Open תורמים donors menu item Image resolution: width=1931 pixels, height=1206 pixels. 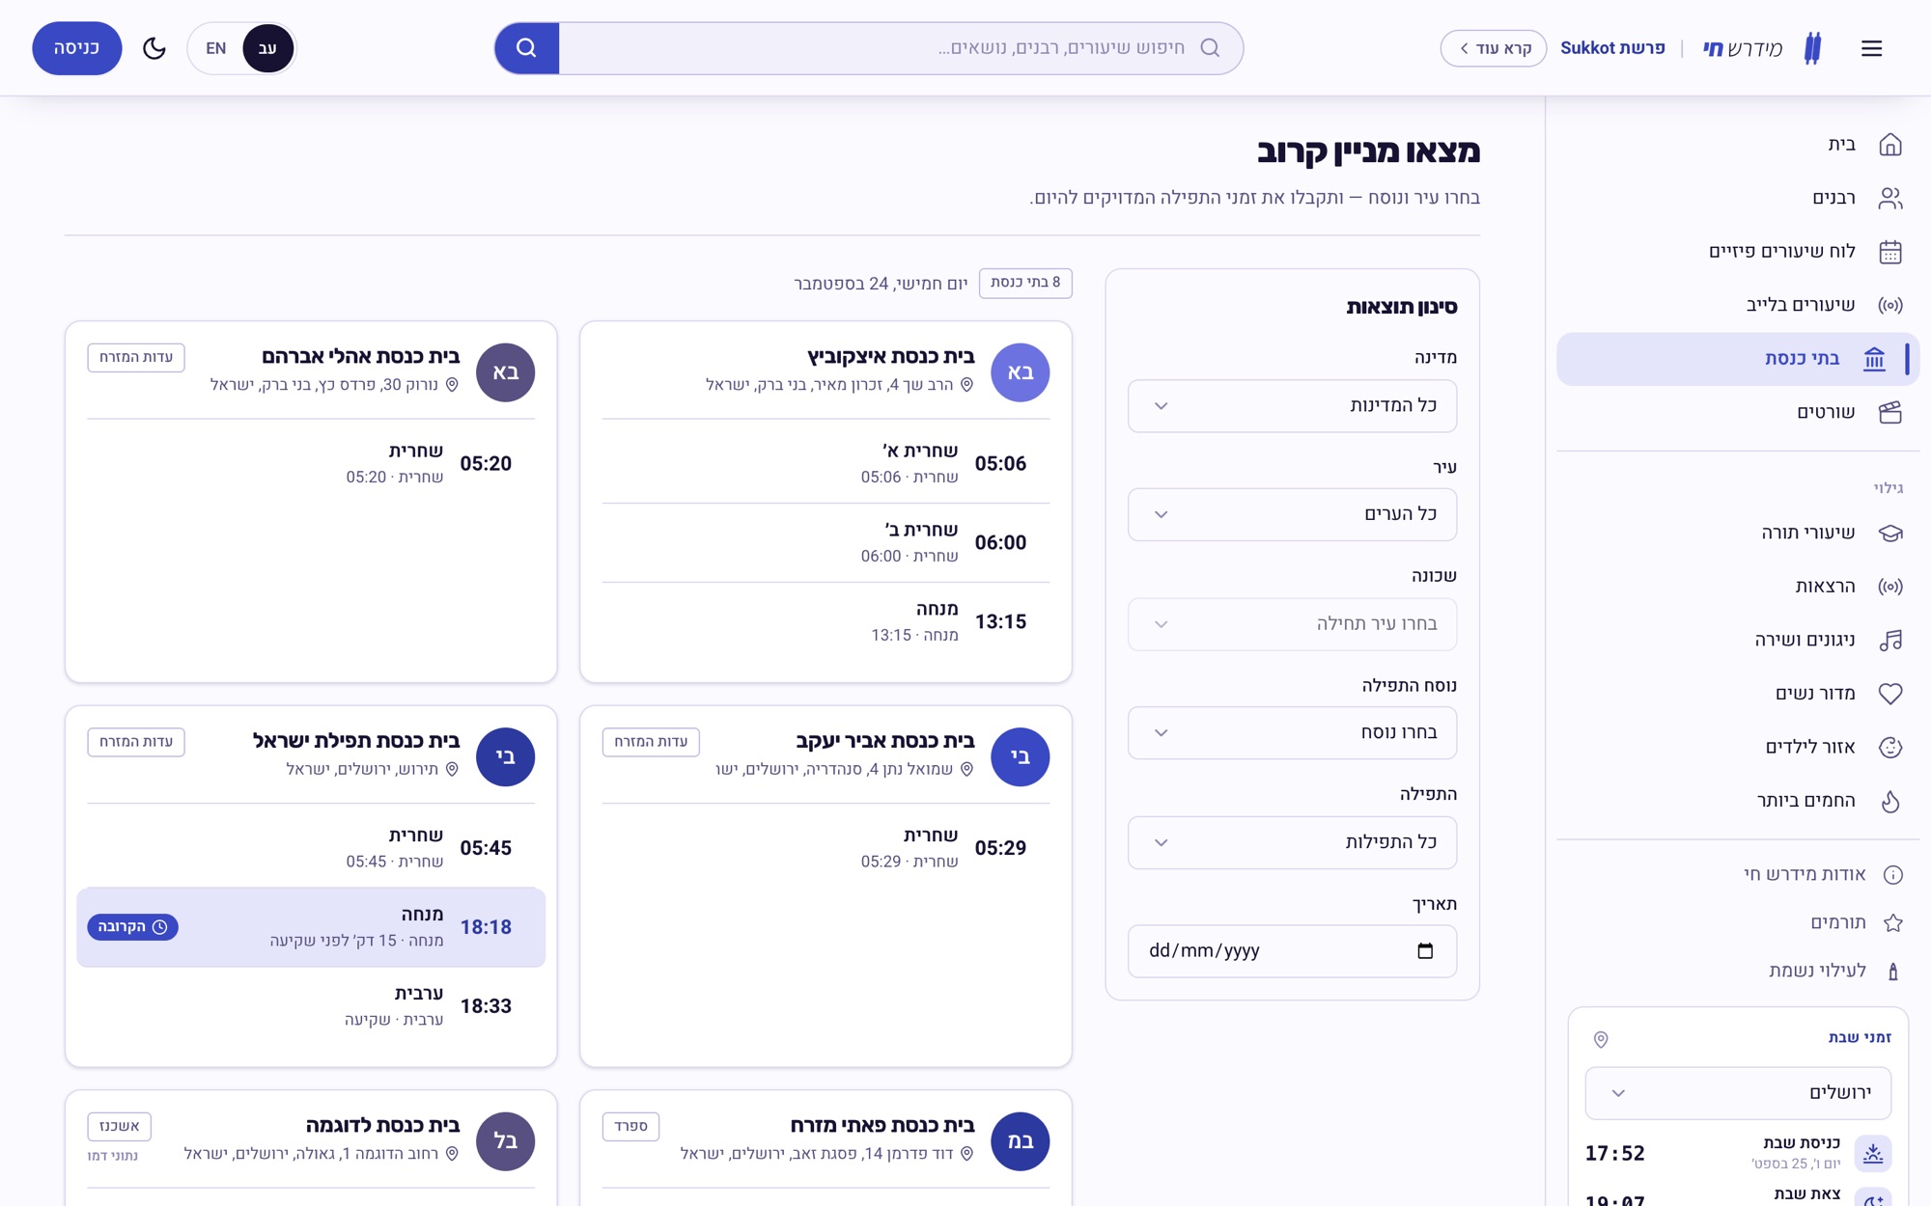(x=1738, y=923)
